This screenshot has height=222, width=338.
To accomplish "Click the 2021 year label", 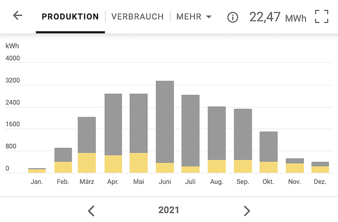I will 169,210.
